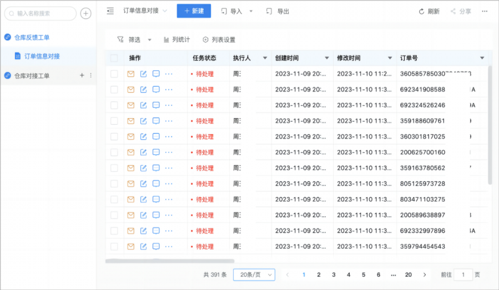Check the checkbox for row 360585785030
This screenshot has height=290, width=499.
114,74
